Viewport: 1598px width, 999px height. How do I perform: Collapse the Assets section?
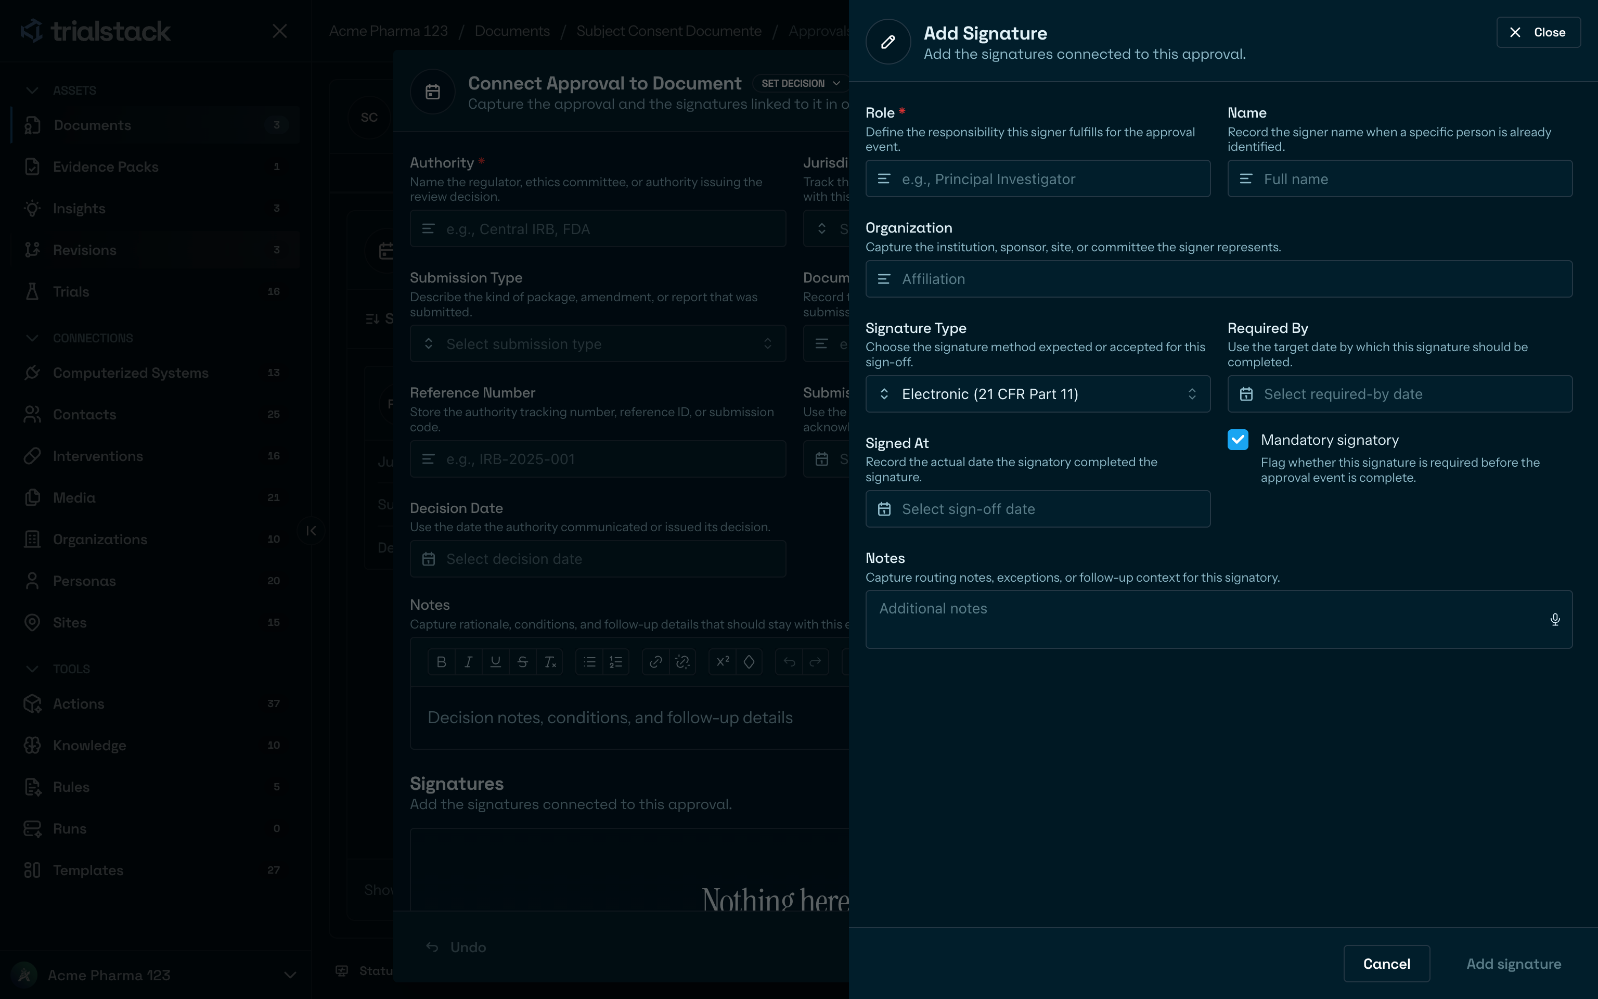[x=32, y=91]
